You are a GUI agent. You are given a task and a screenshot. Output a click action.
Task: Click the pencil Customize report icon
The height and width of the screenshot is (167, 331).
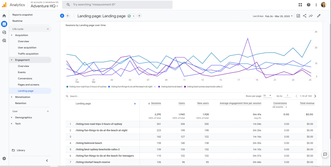tap(319, 16)
